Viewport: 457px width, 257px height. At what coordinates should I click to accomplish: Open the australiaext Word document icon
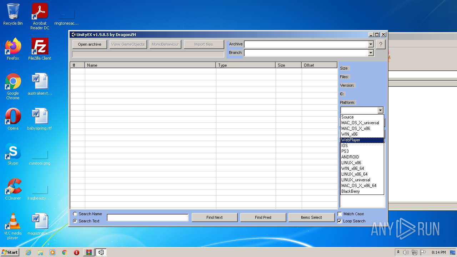pos(40,84)
